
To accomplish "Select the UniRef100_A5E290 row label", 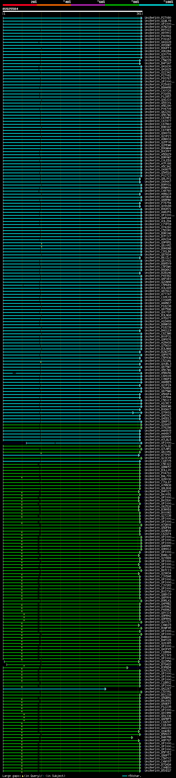I will point(158,106).
